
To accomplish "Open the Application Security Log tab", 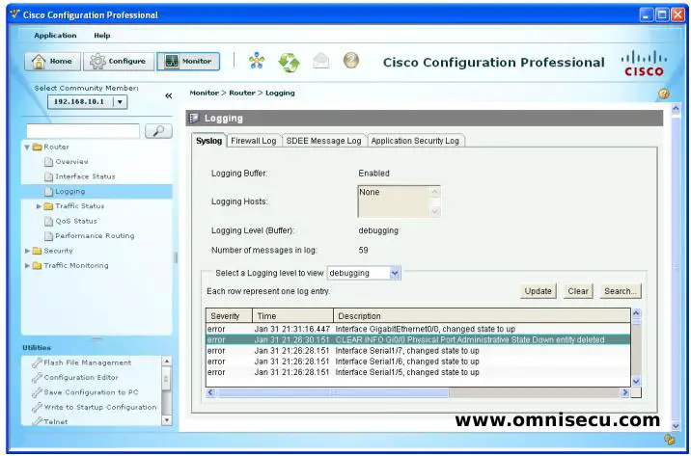I will [415, 141].
